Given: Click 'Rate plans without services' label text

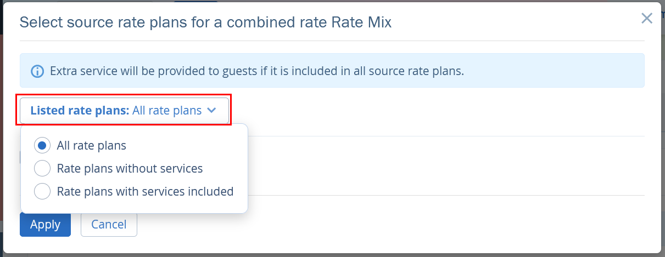Looking at the screenshot, I should pos(130,169).
